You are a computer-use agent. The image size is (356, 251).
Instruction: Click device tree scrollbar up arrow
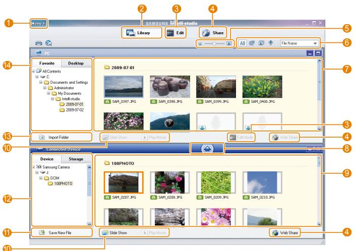(89, 167)
